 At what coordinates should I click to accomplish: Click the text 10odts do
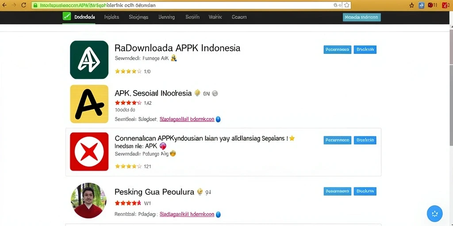(x=125, y=110)
